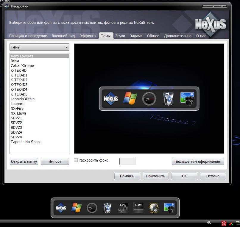Click the NeXuS icon in the settings title bar
Viewport: 240px width, 227px height.
click(x=7, y=6)
